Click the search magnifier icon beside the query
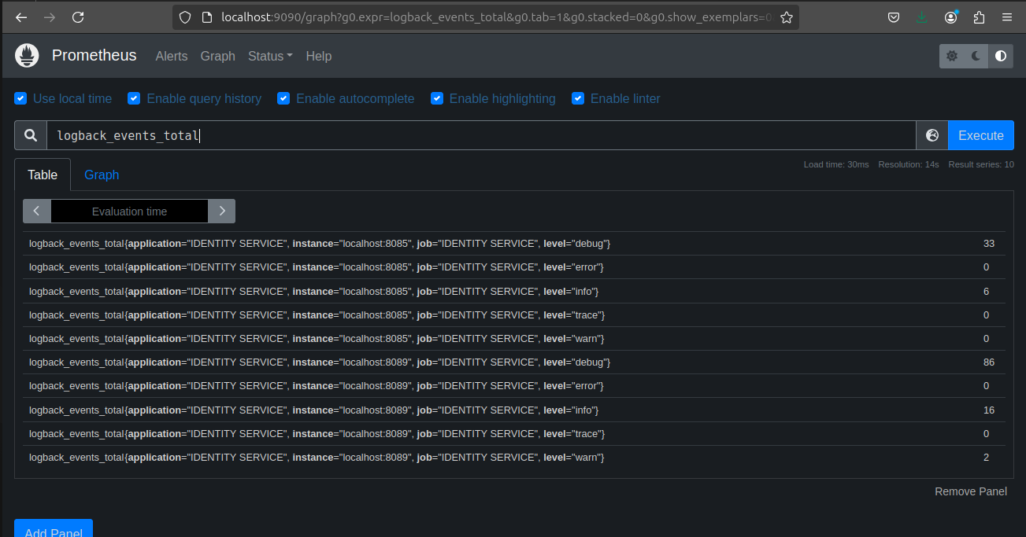 31,135
